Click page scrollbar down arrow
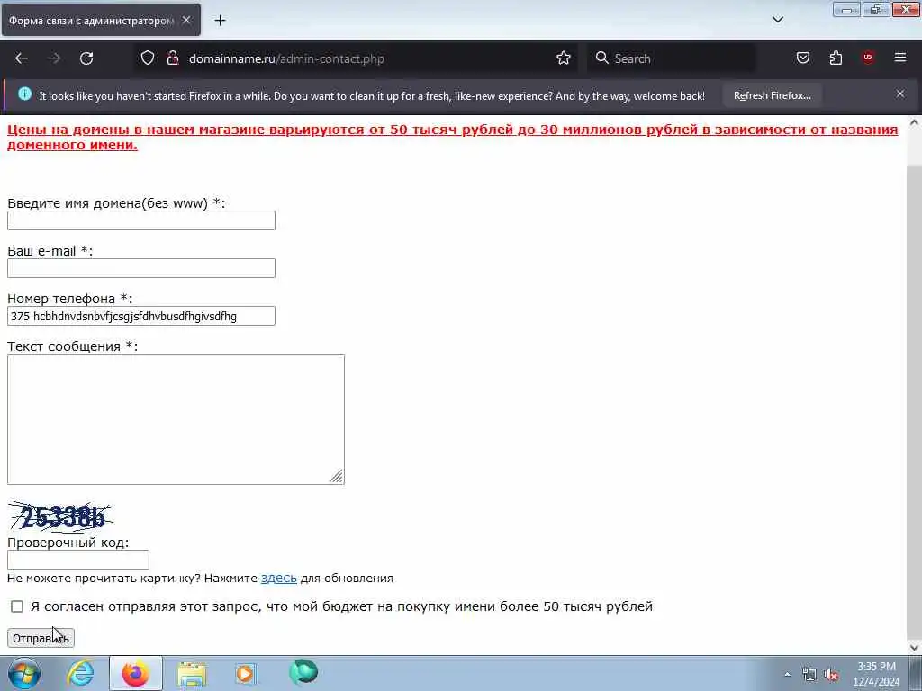The height and width of the screenshot is (691, 922). pyautogui.click(x=915, y=647)
